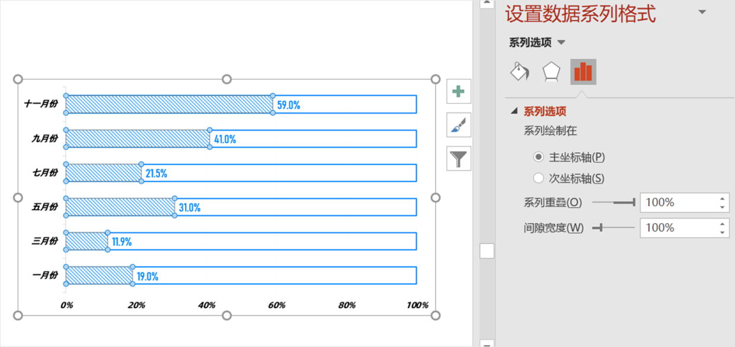Open the Chart Filters funnel button
Image resolution: width=735 pixels, height=347 pixels.
tap(458, 159)
